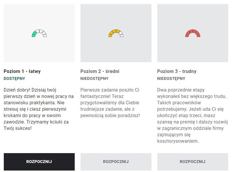Select the Poziom 2 - średni heading
The image size is (232, 172).
pyautogui.click(x=100, y=71)
